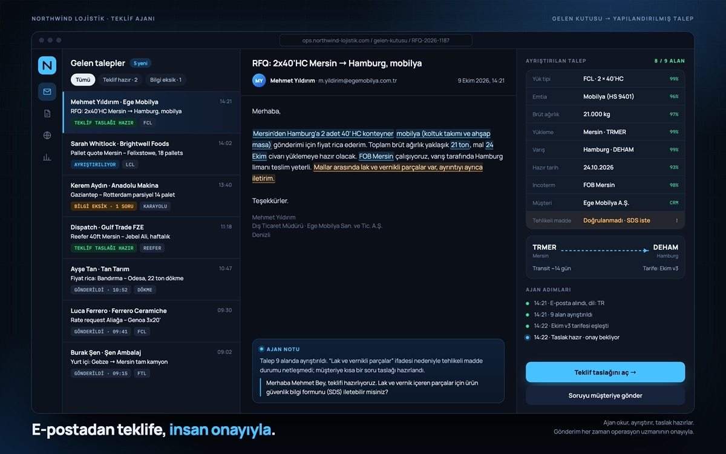This screenshot has height=454, width=726.
Task: Click step 14:22 · Taslak hazır · onay bekliyor
Action: (x=577, y=337)
